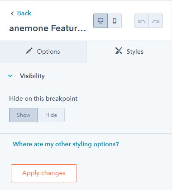
Task: Click the Styles tab label text
Action: (135, 51)
